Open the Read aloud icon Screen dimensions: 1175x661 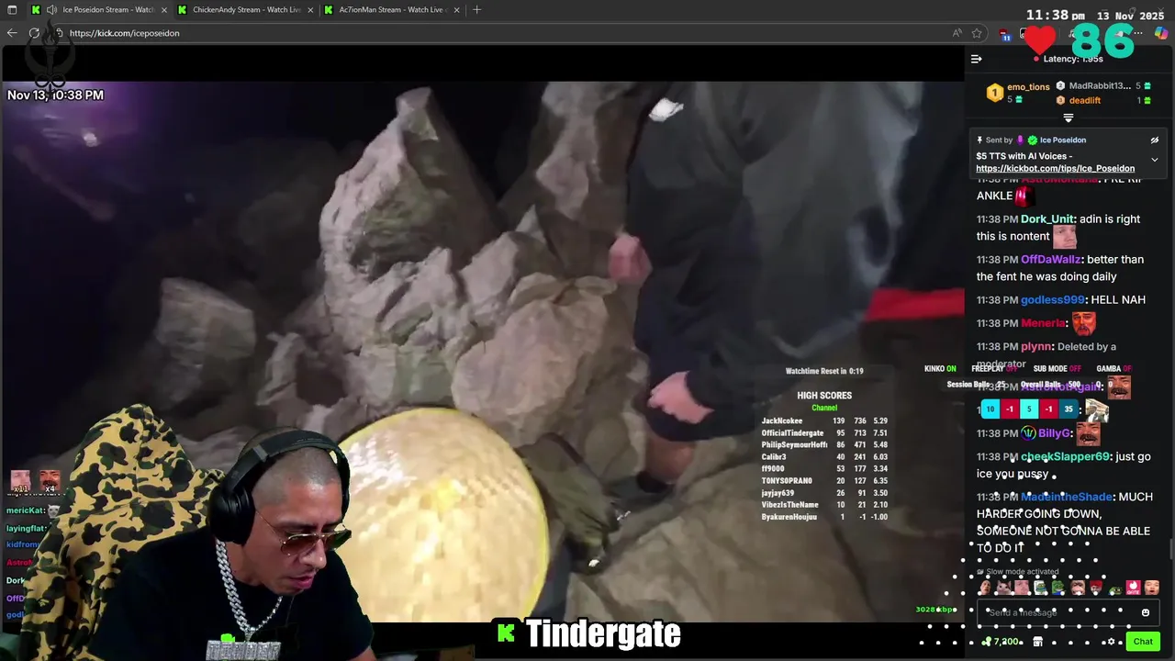point(957,33)
